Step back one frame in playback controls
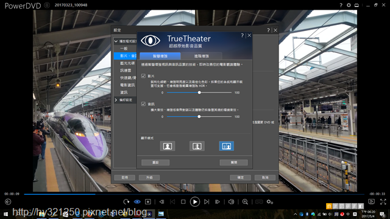This screenshot has width=390, height=219. point(161,202)
